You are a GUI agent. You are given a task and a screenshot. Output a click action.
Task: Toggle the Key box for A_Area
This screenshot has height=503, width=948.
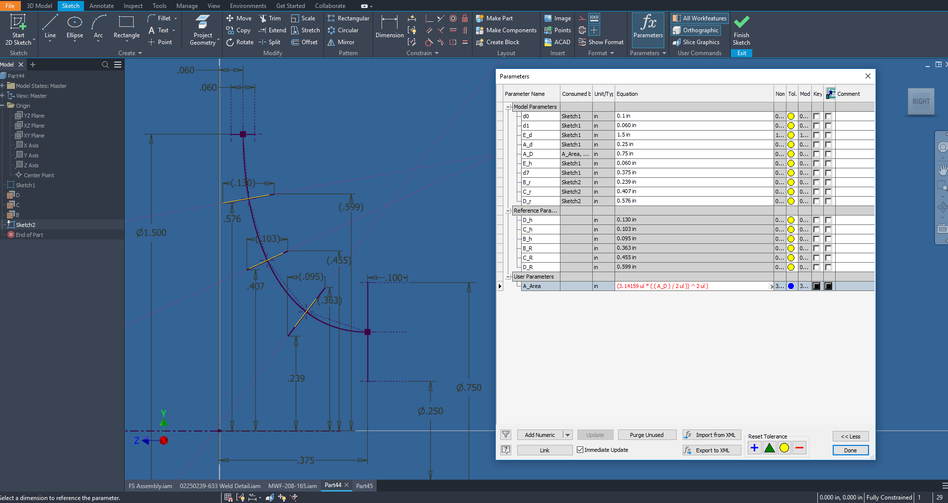[816, 286]
